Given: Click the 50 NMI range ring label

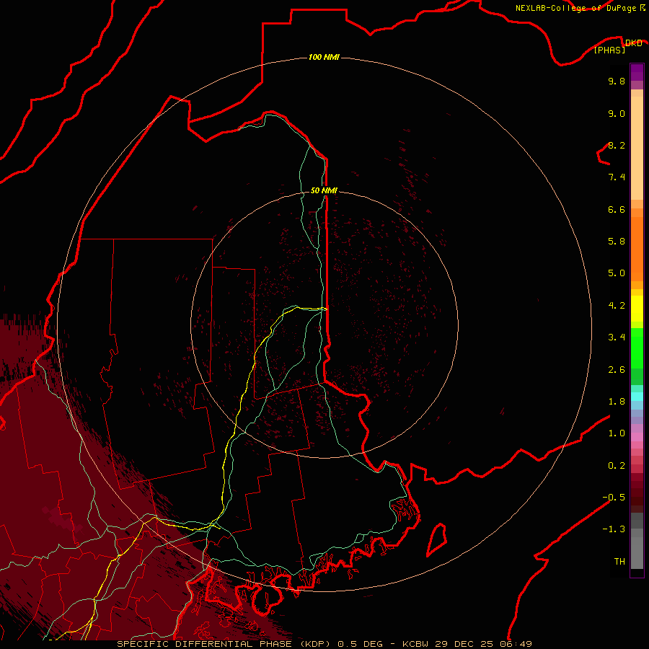Looking at the screenshot, I should 324,190.
